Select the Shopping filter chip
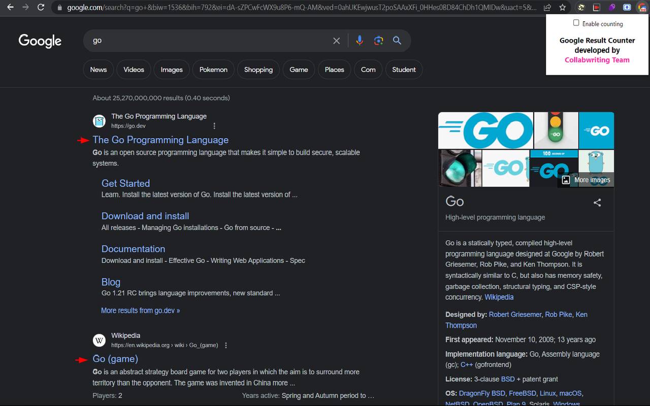Image resolution: width=650 pixels, height=406 pixels. (258, 70)
